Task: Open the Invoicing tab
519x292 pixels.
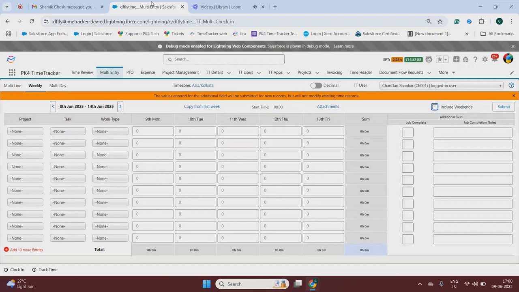Action: click(x=335, y=73)
